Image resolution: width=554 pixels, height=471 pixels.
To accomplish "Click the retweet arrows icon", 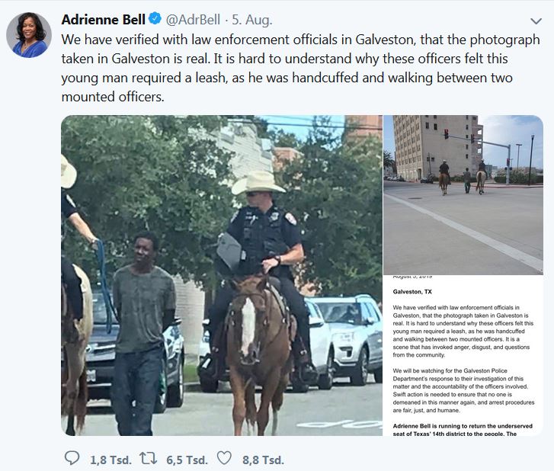I will point(149,458).
